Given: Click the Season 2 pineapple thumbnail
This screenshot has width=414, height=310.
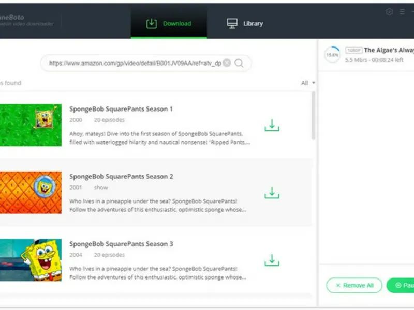Looking at the screenshot, I should click(31, 192).
